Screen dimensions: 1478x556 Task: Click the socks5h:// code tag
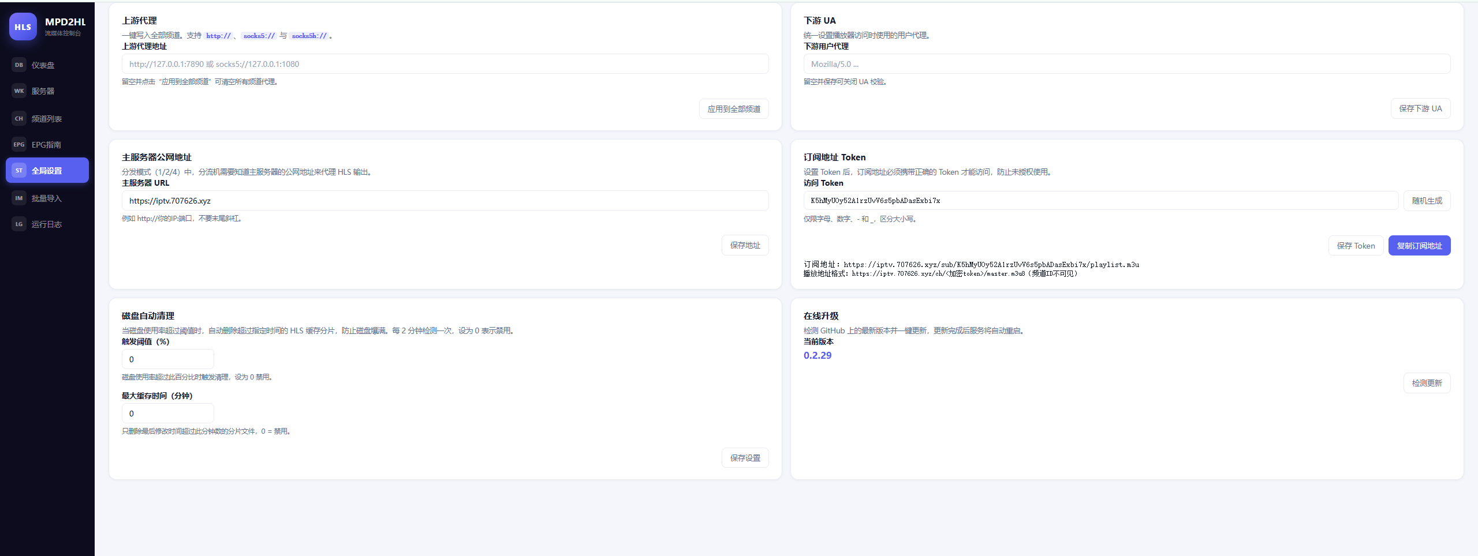pos(309,36)
